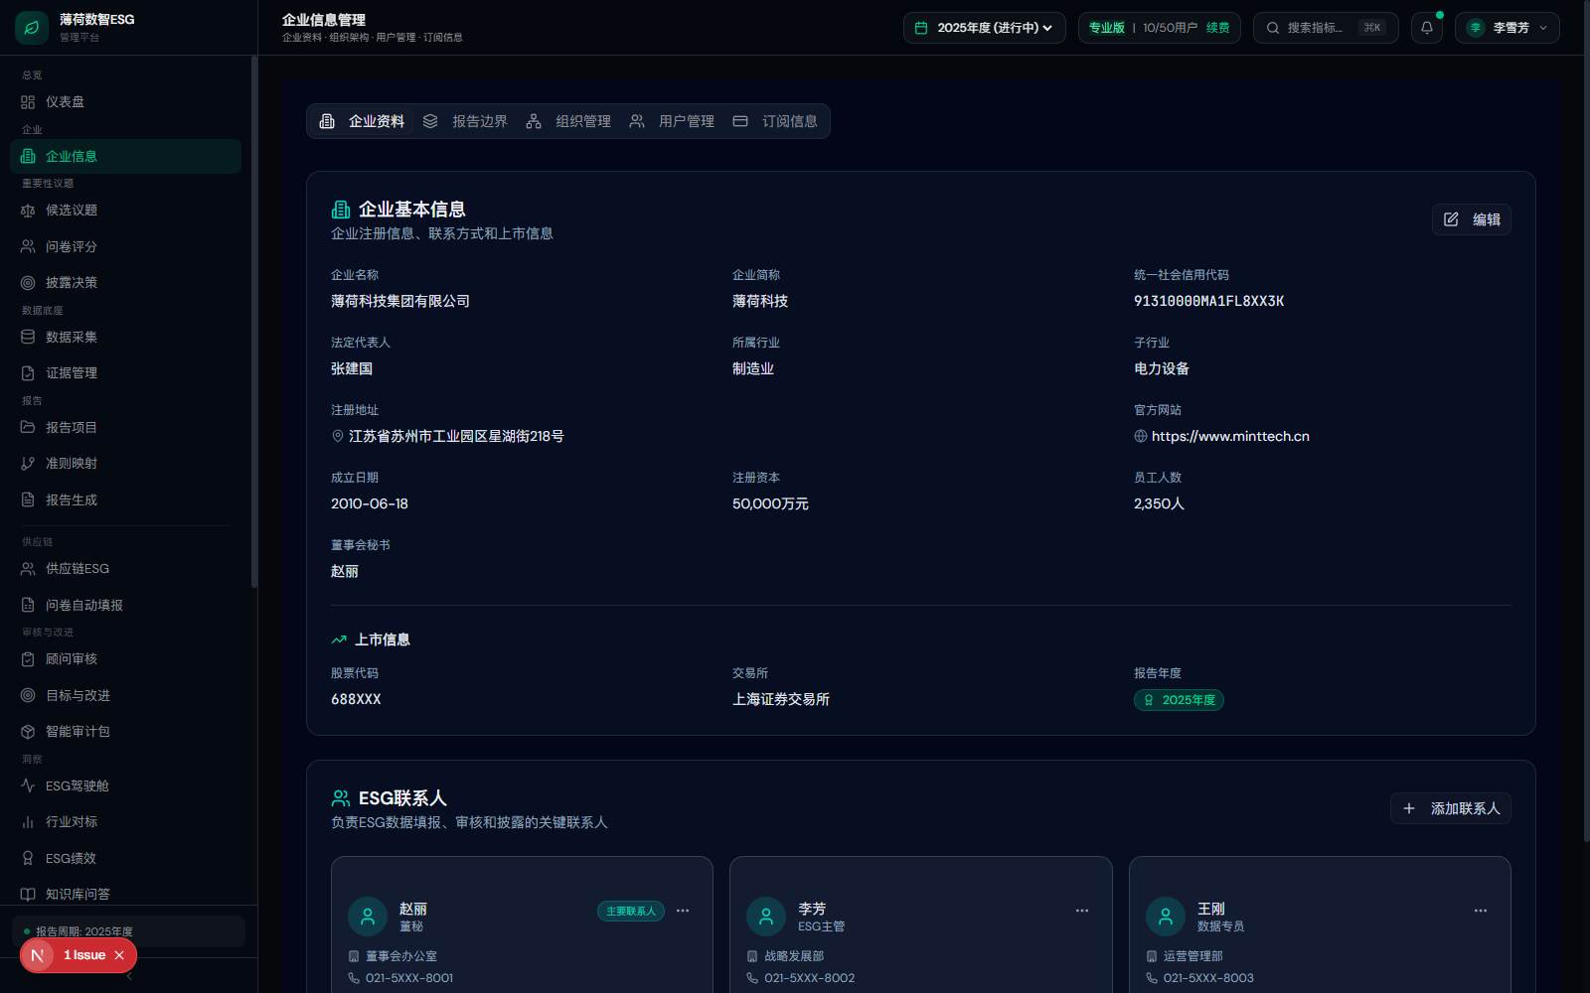Open the 2025年度 reporting year dropdown
Screen dimensions: 1590x993
point(984,28)
